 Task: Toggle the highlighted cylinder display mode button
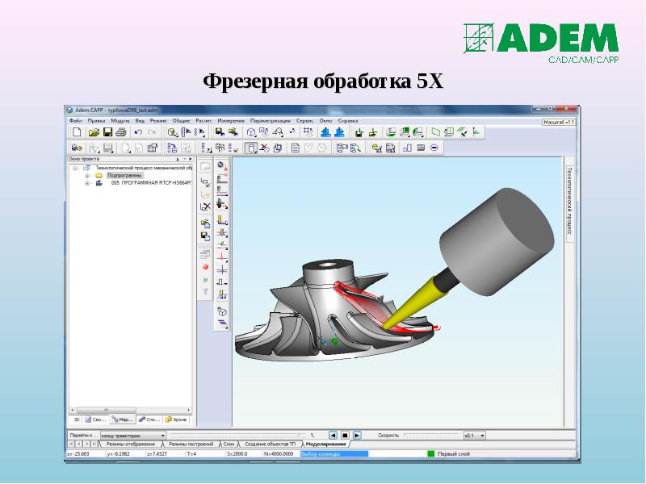tap(251, 148)
